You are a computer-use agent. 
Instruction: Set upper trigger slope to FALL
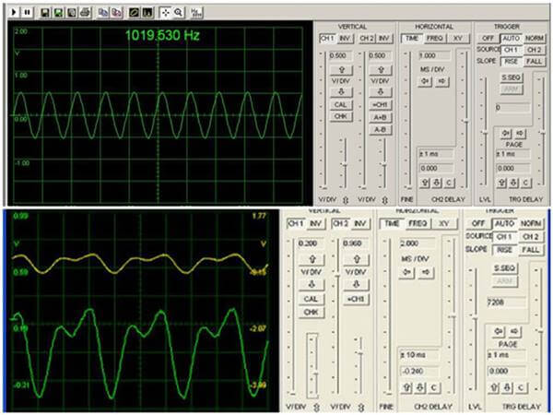pos(535,61)
